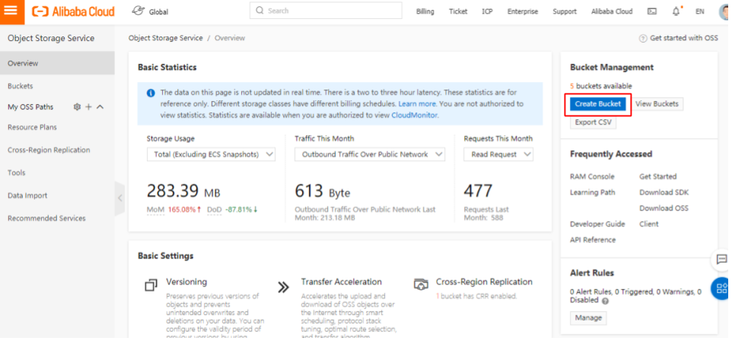Click the info icon in the statistics notice

(x=151, y=93)
